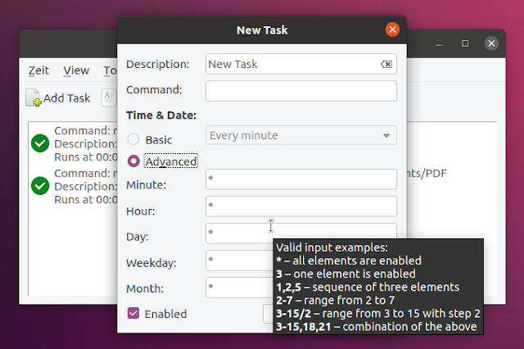Clear the Description field with the backspace icon
Viewport: 524px width, 349px height.
coord(386,65)
